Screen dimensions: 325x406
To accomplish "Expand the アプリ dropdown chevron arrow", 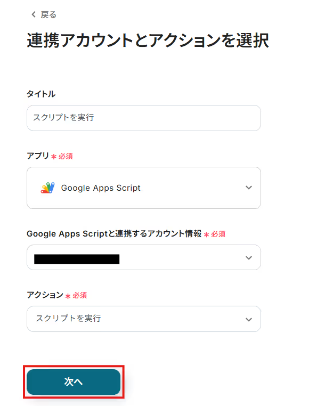I will pyautogui.click(x=248, y=188).
